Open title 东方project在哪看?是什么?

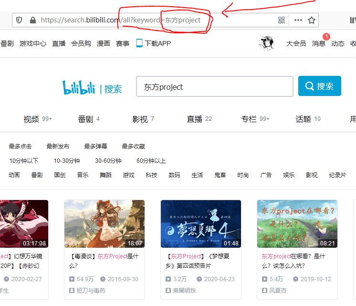293,261
